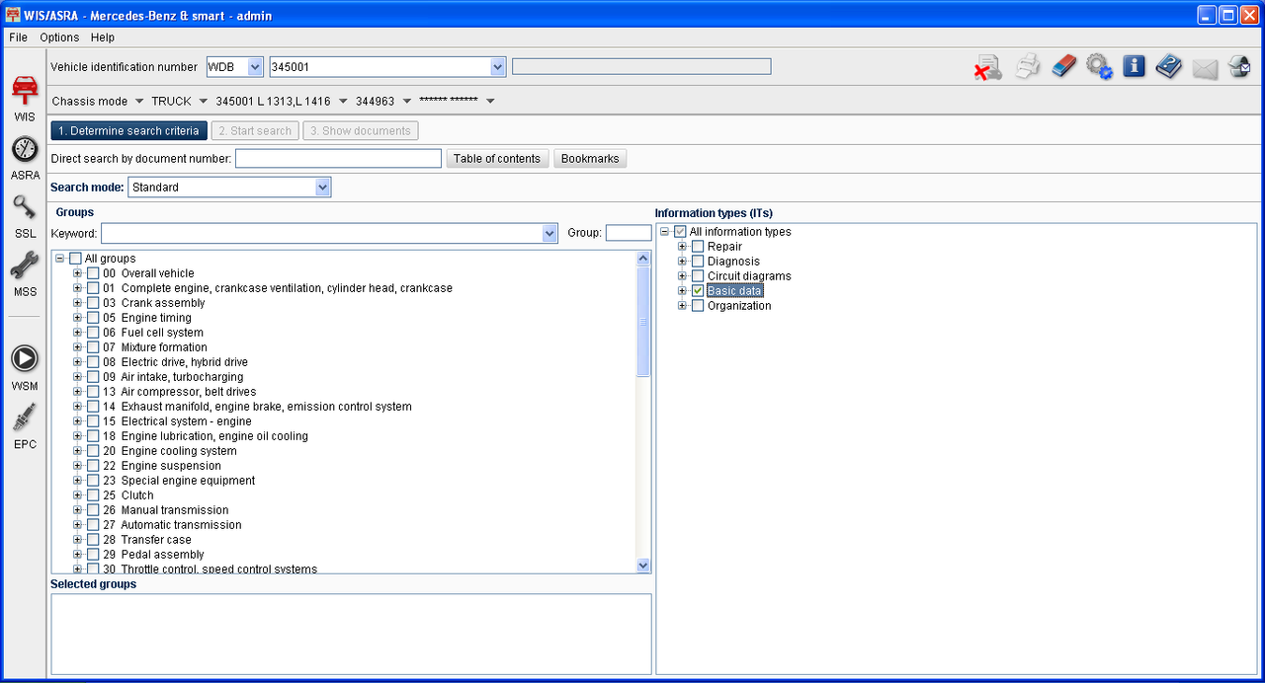The height and width of the screenshot is (683, 1265).
Task: Expand the Repair information type node
Action: click(682, 247)
